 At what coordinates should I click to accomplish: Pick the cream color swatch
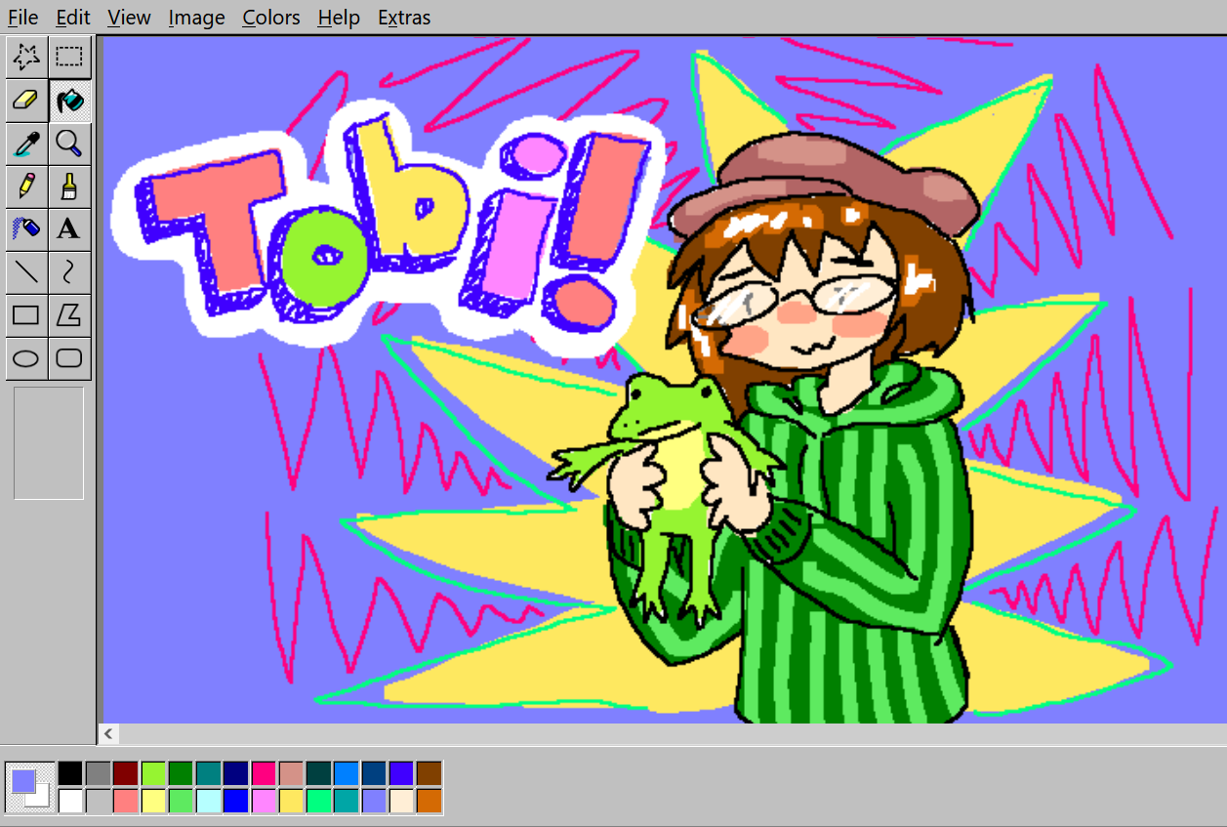click(401, 801)
